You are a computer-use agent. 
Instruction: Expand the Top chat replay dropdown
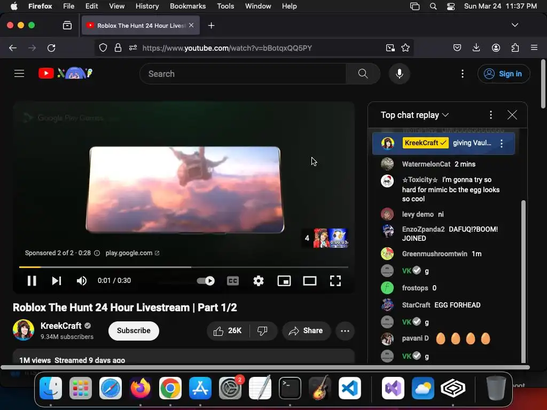(x=415, y=115)
